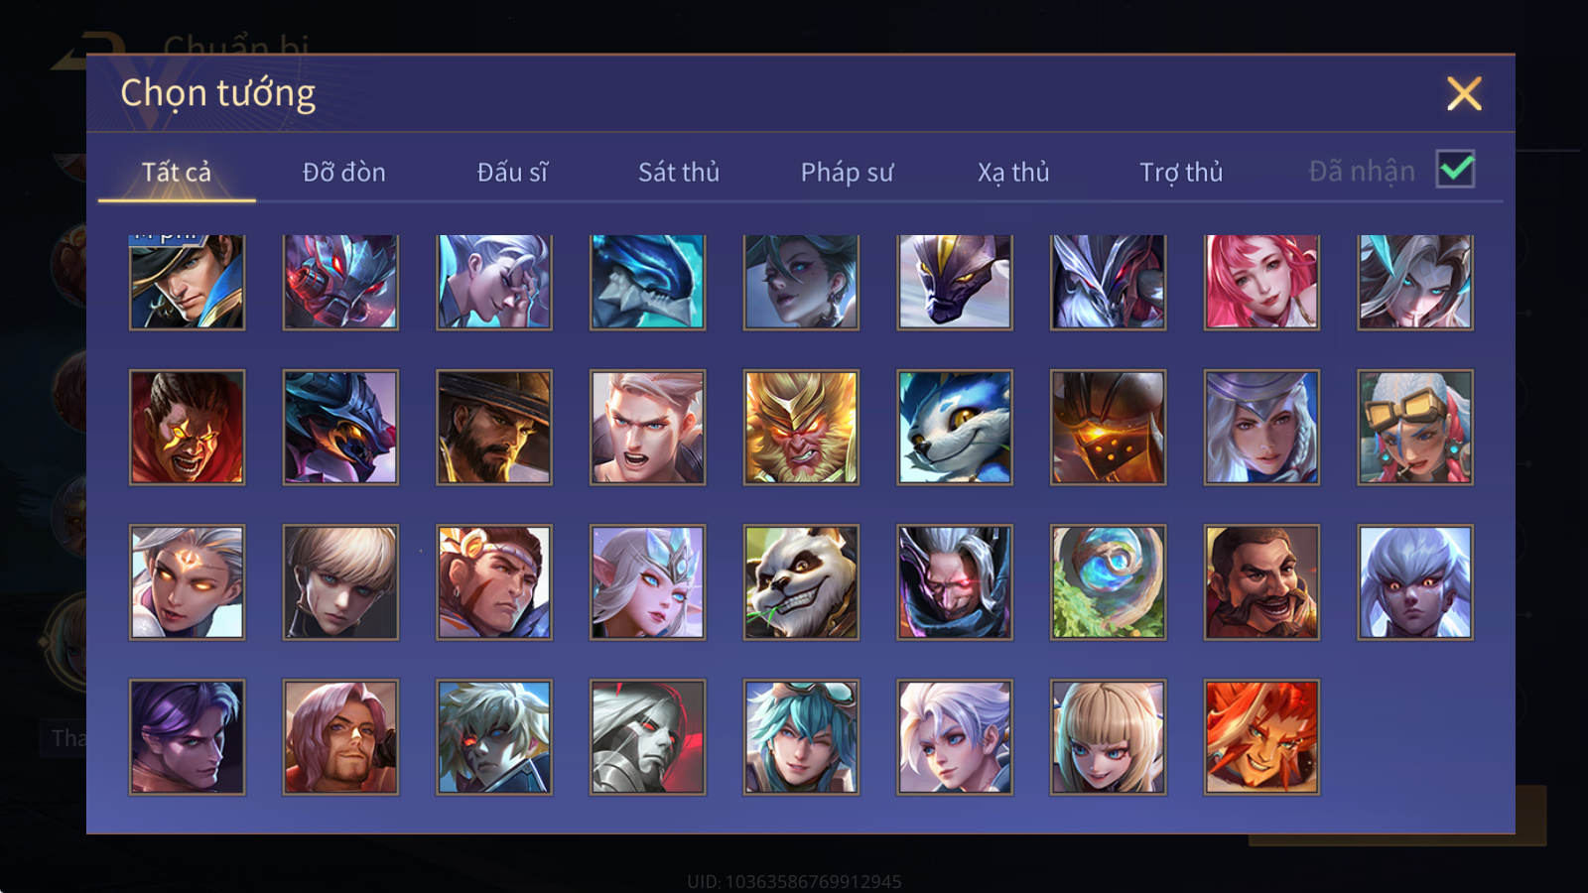Image resolution: width=1588 pixels, height=893 pixels.
Task: Pick the mustached man with dark beard
Action: point(1261,582)
